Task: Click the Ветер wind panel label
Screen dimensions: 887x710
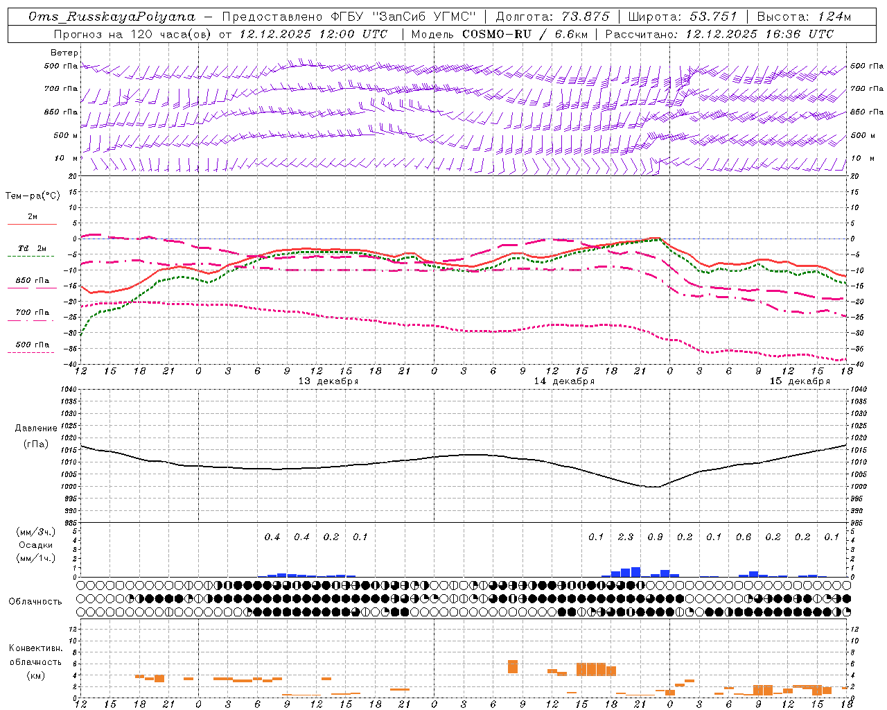Action: (x=64, y=53)
